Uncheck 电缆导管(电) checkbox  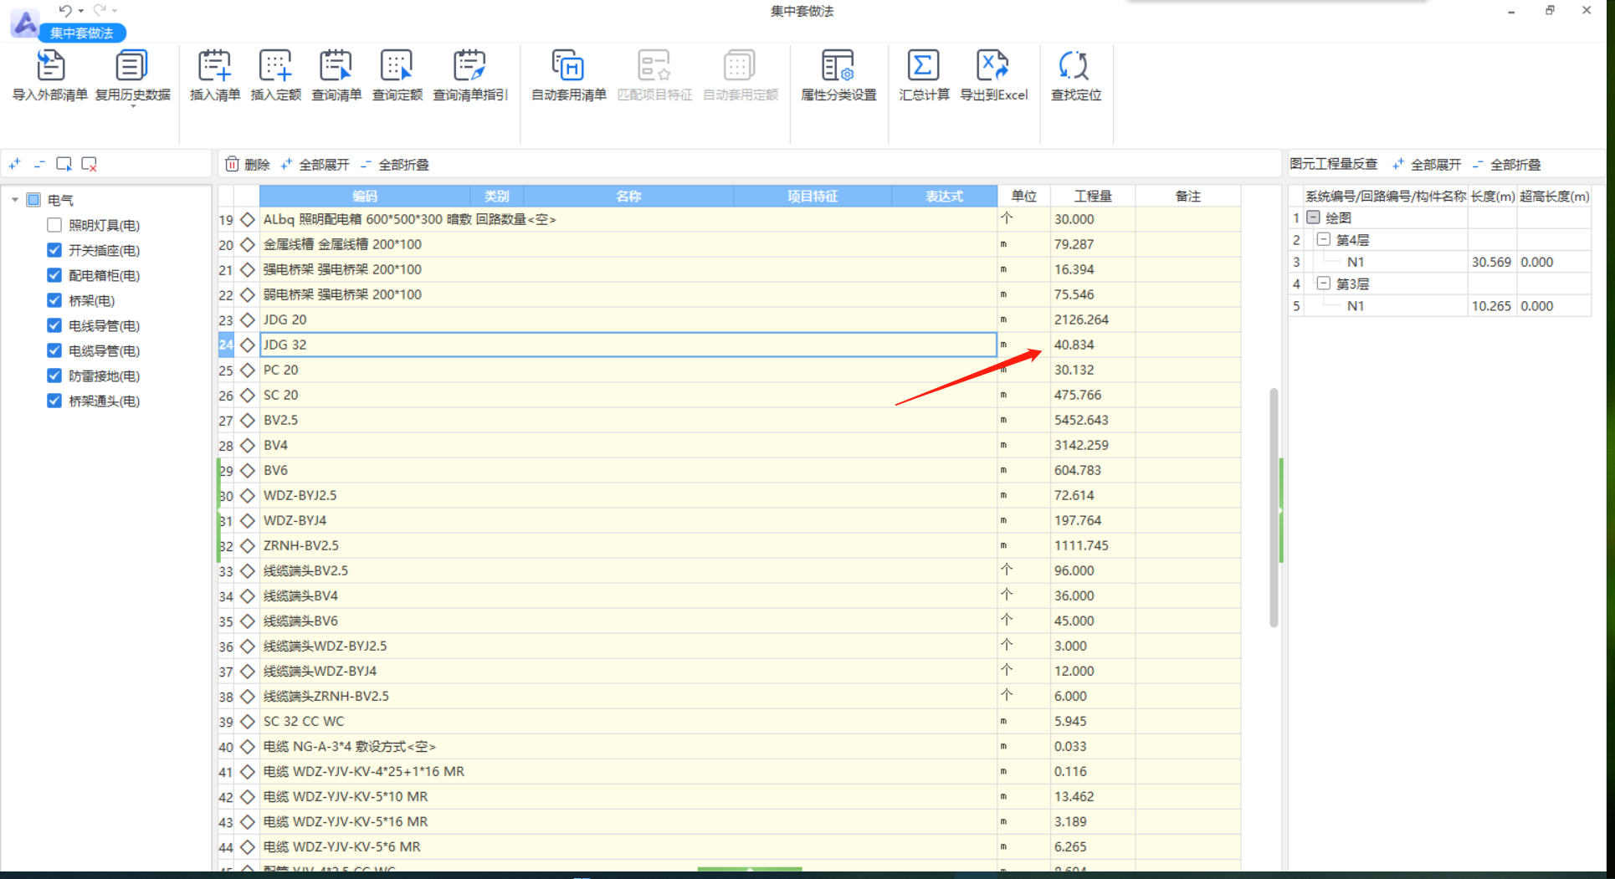tap(54, 350)
